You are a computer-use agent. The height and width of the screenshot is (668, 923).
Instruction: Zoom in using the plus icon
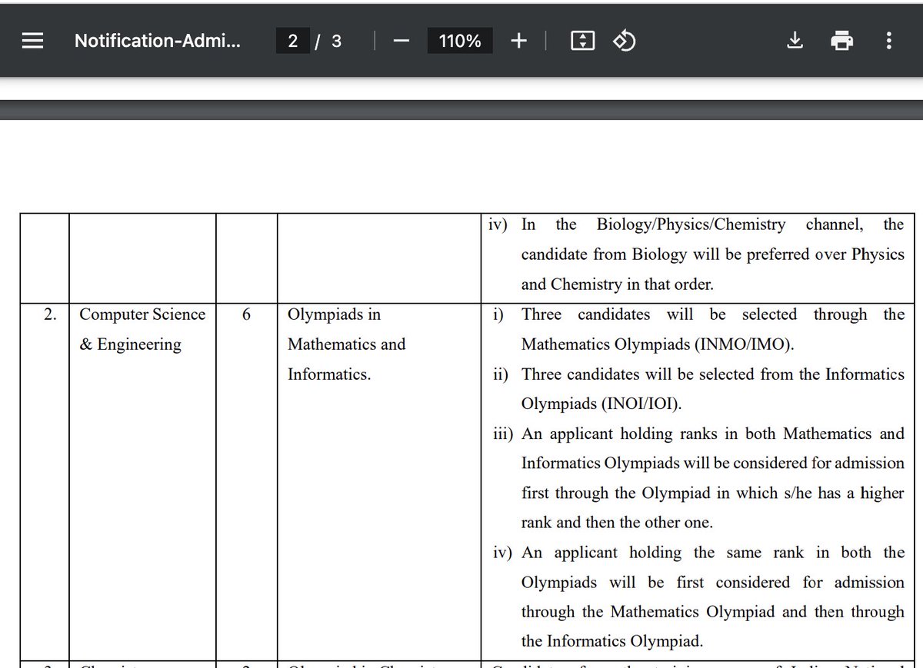(518, 40)
